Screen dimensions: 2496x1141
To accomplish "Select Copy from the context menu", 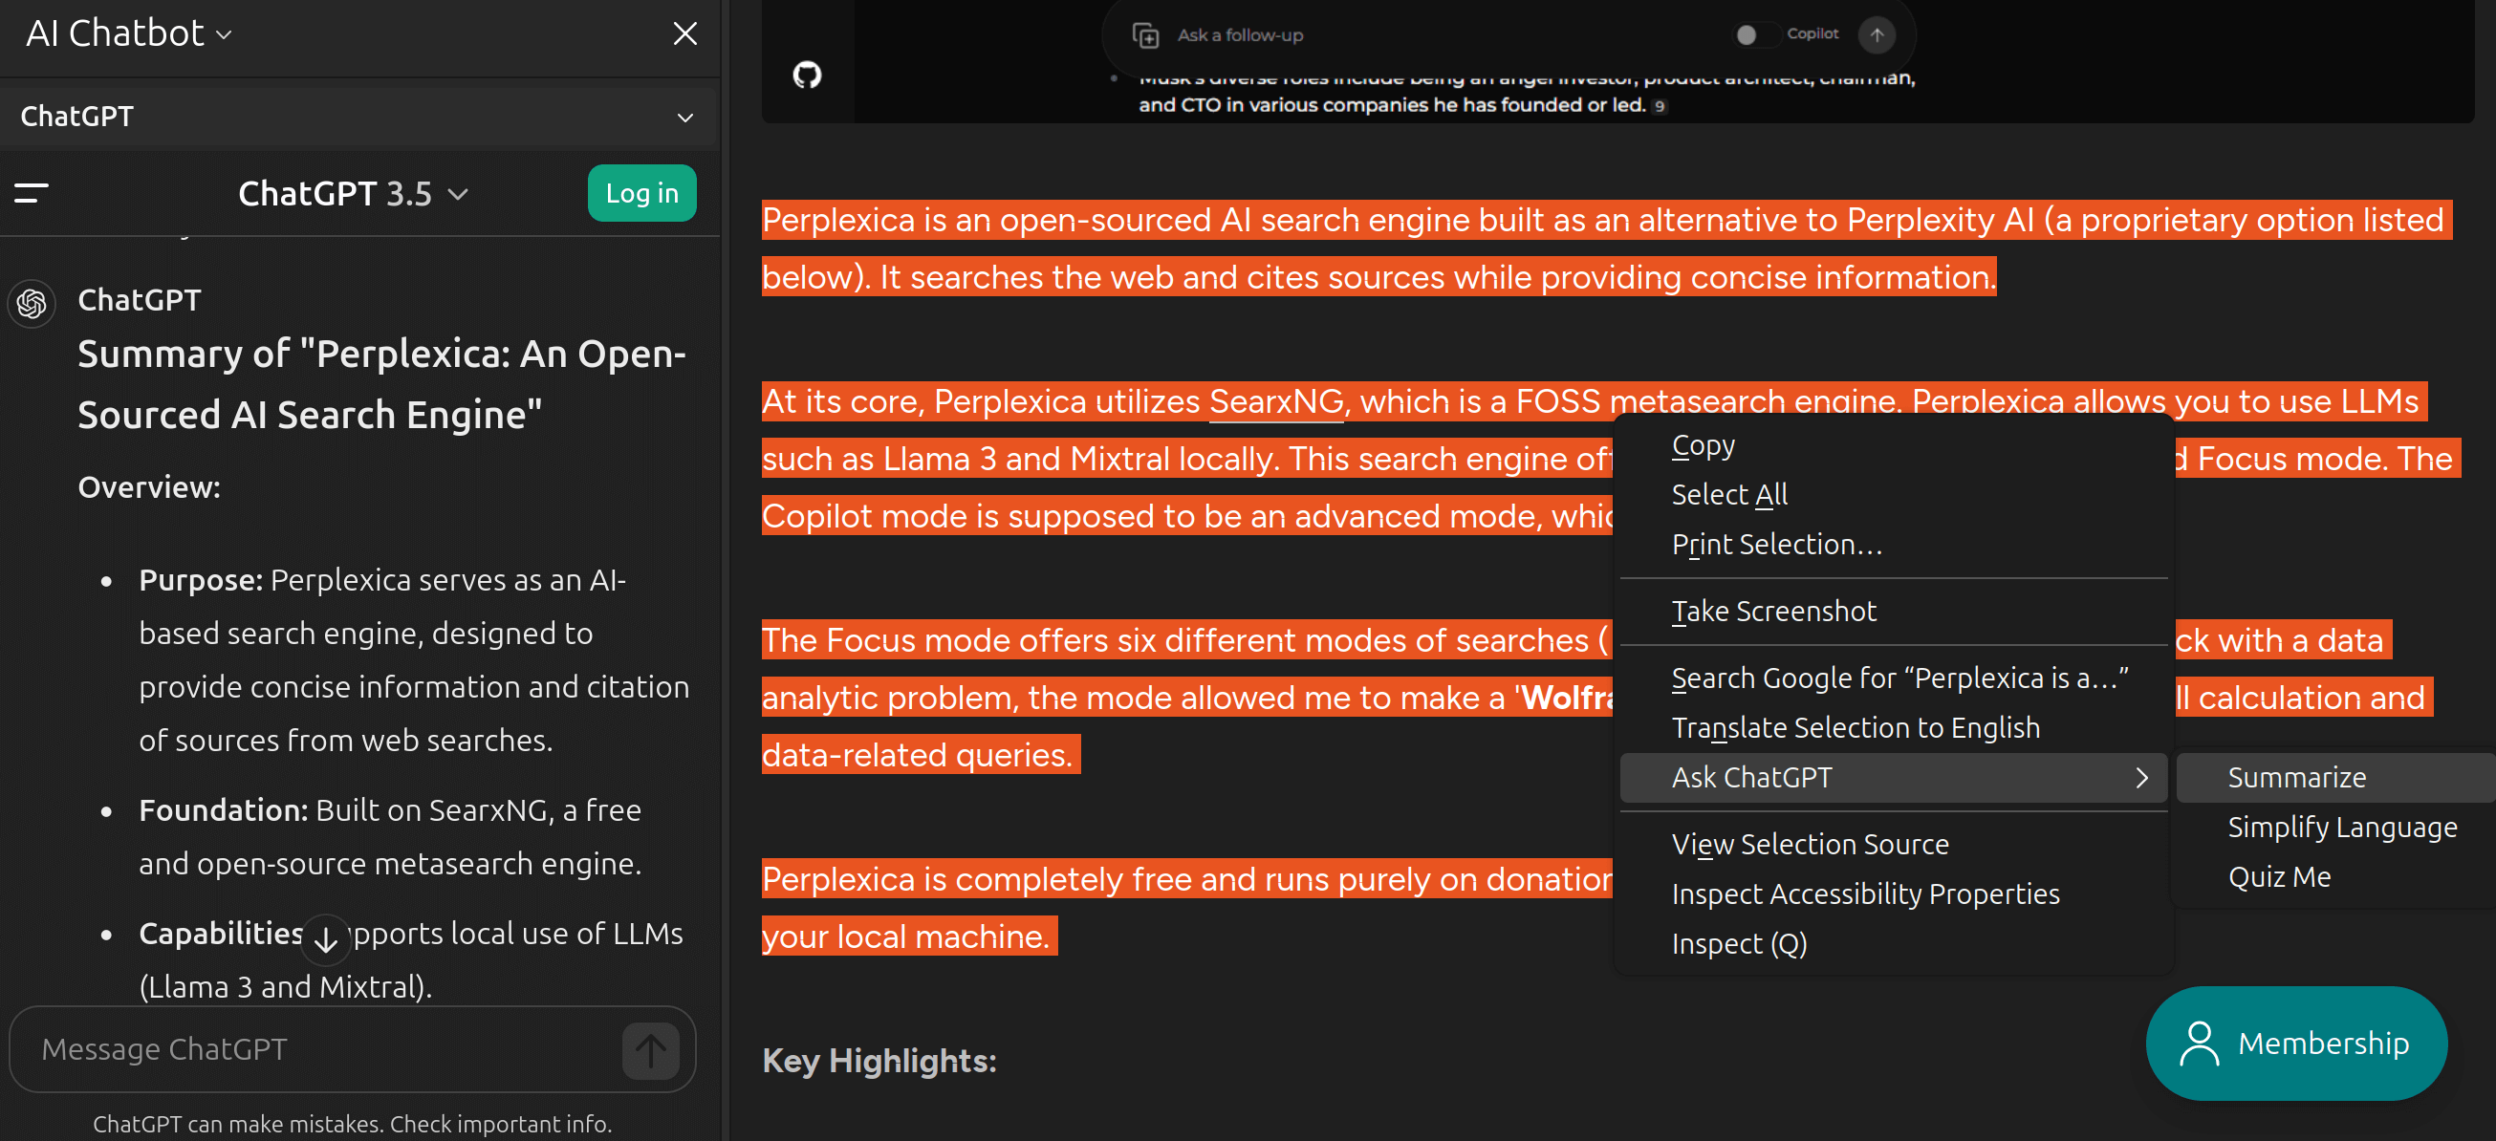I will coord(1703,444).
